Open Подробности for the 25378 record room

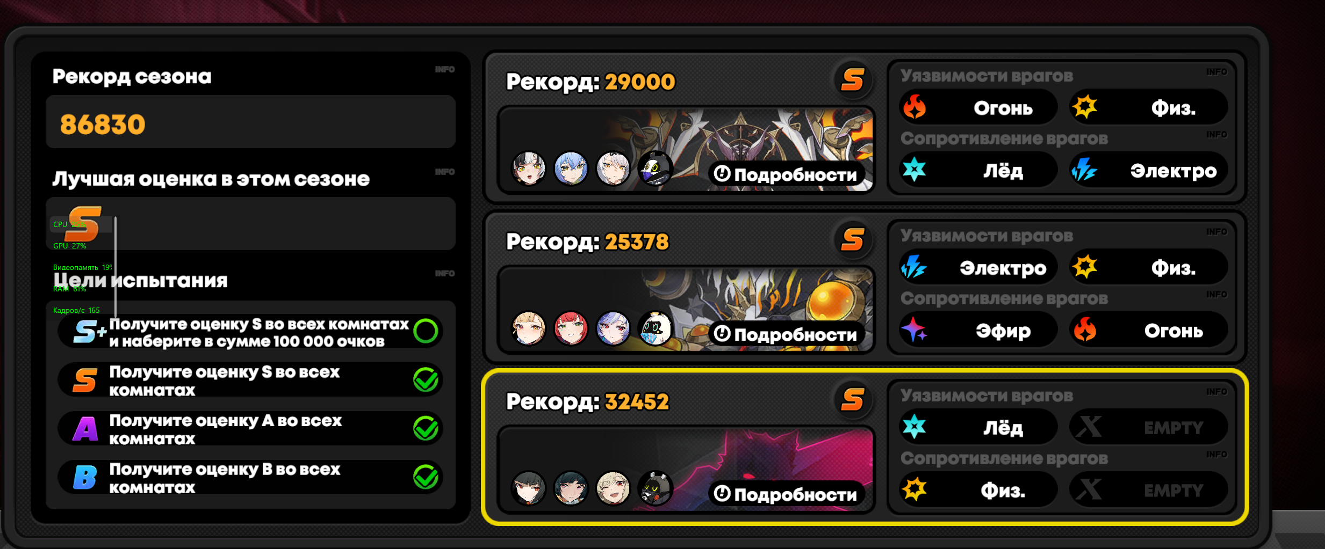786,334
